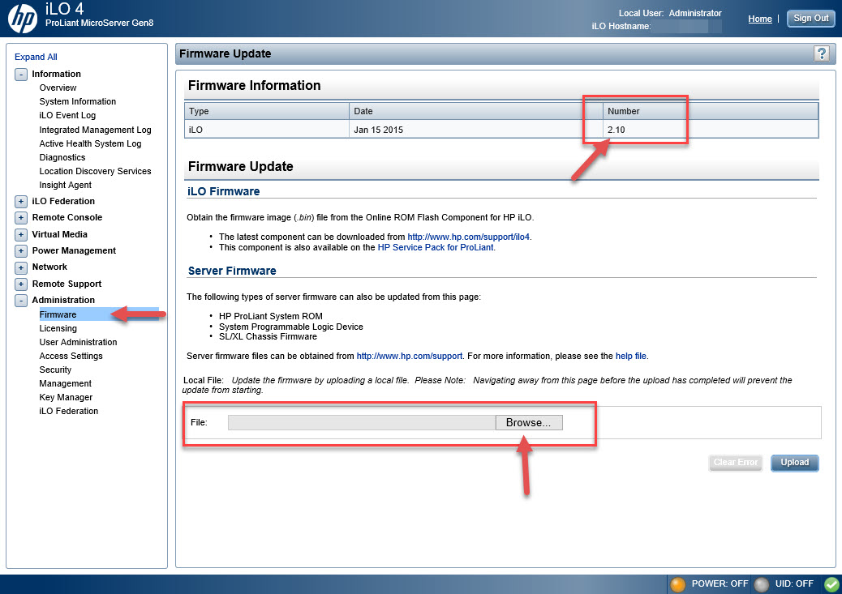Image resolution: width=842 pixels, height=594 pixels.
Task: Click the HP logo icon
Action: tap(23, 17)
